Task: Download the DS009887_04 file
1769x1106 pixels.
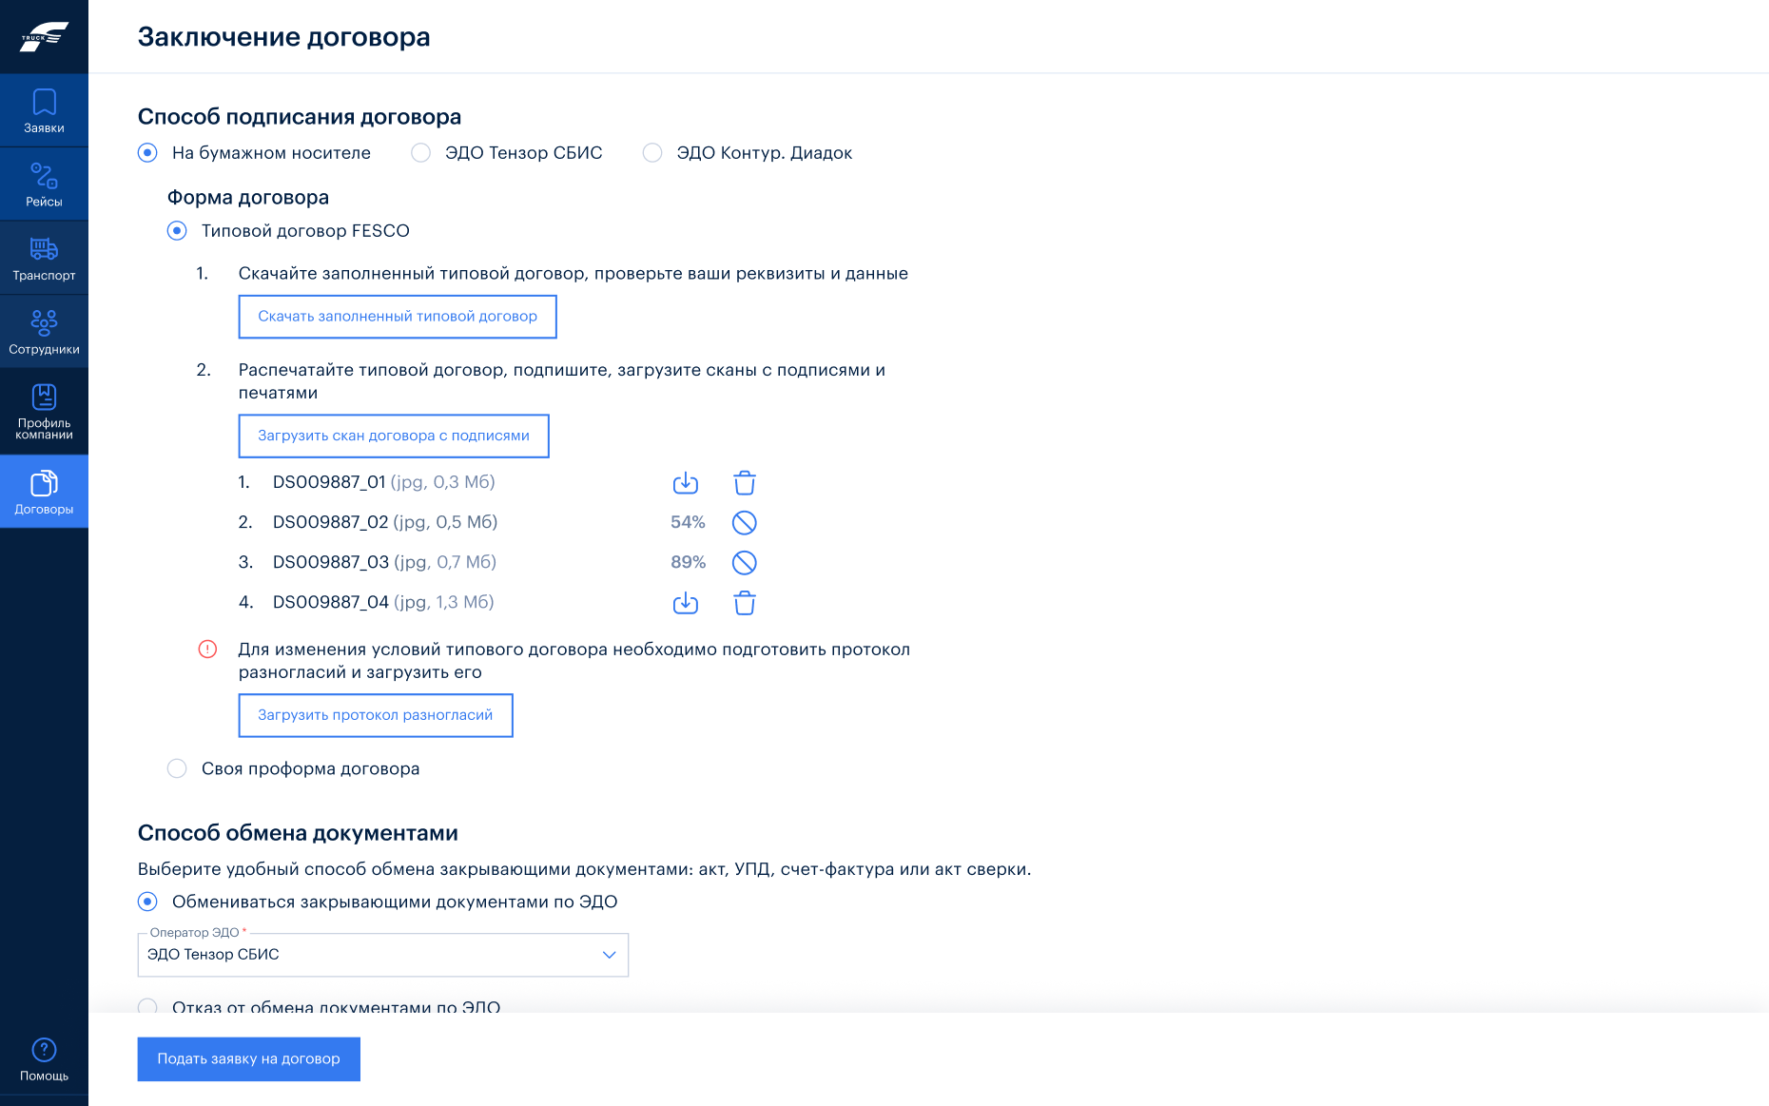Action: point(685,603)
